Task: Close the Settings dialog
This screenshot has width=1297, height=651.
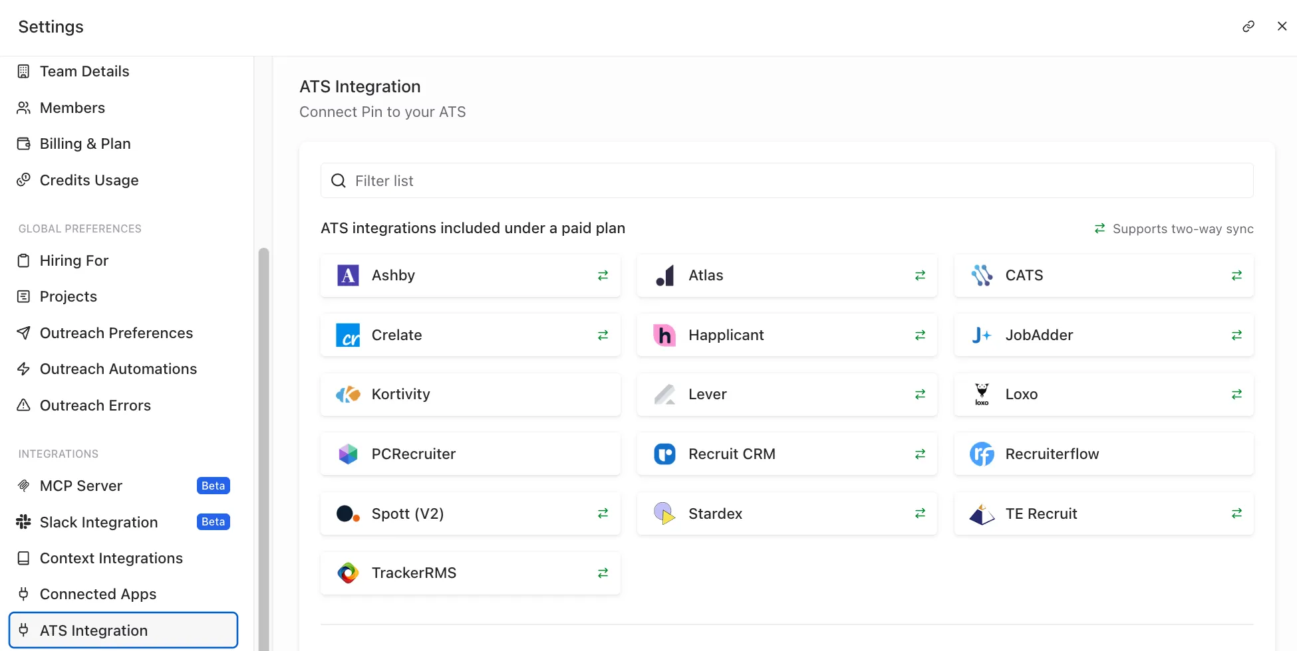Action: (x=1282, y=26)
